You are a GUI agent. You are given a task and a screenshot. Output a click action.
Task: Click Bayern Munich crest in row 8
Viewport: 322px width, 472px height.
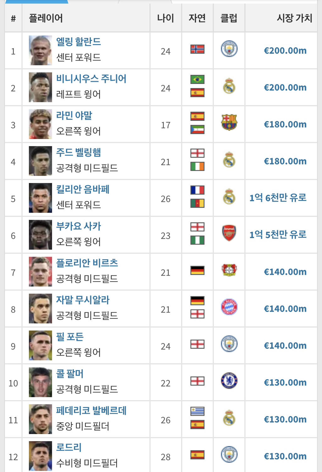tap(229, 307)
